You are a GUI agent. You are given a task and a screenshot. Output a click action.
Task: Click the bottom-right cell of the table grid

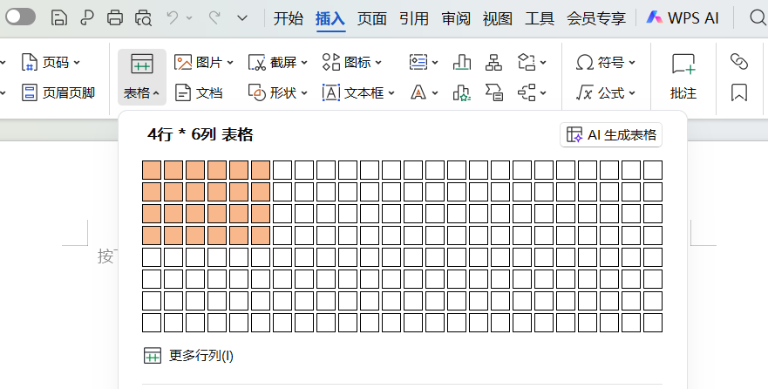pos(653,323)
